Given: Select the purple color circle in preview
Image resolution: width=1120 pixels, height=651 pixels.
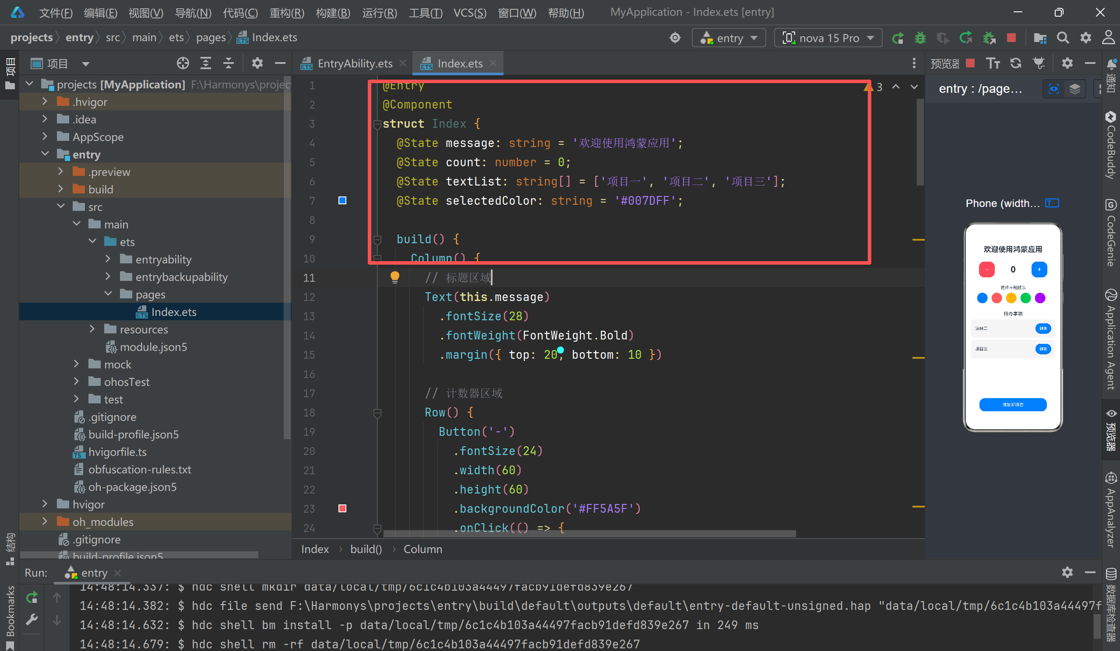Looking at the screenshot, I should click(x=1040, y=298).
